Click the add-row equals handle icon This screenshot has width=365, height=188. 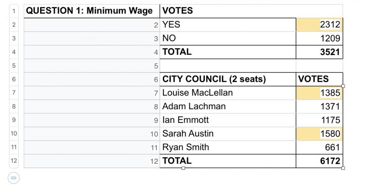[x=14, y=178]
